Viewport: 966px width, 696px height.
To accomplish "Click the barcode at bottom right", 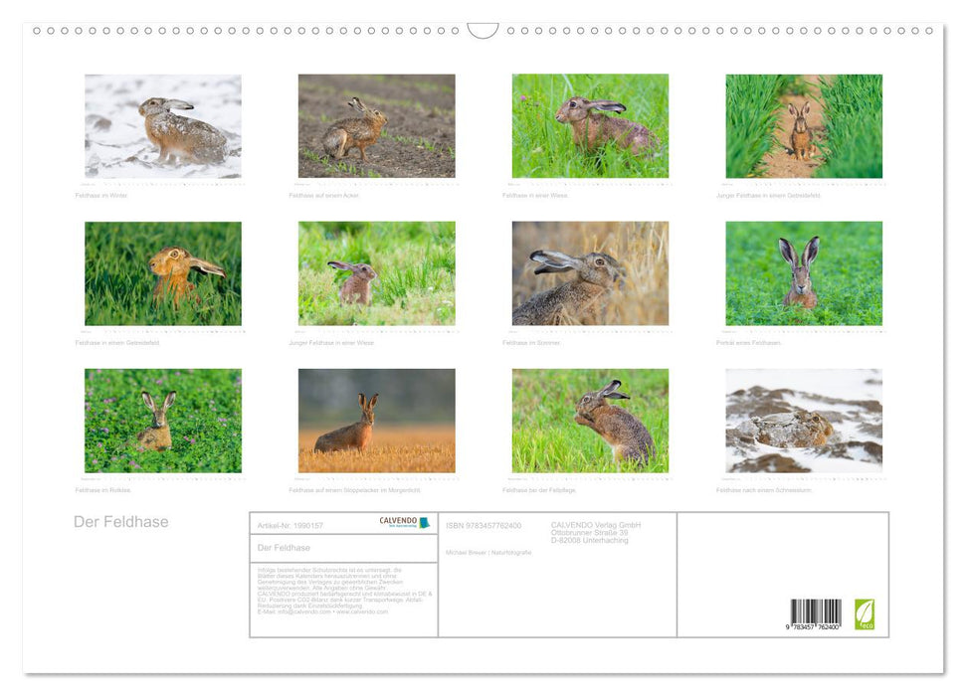I will coord(816,614).
